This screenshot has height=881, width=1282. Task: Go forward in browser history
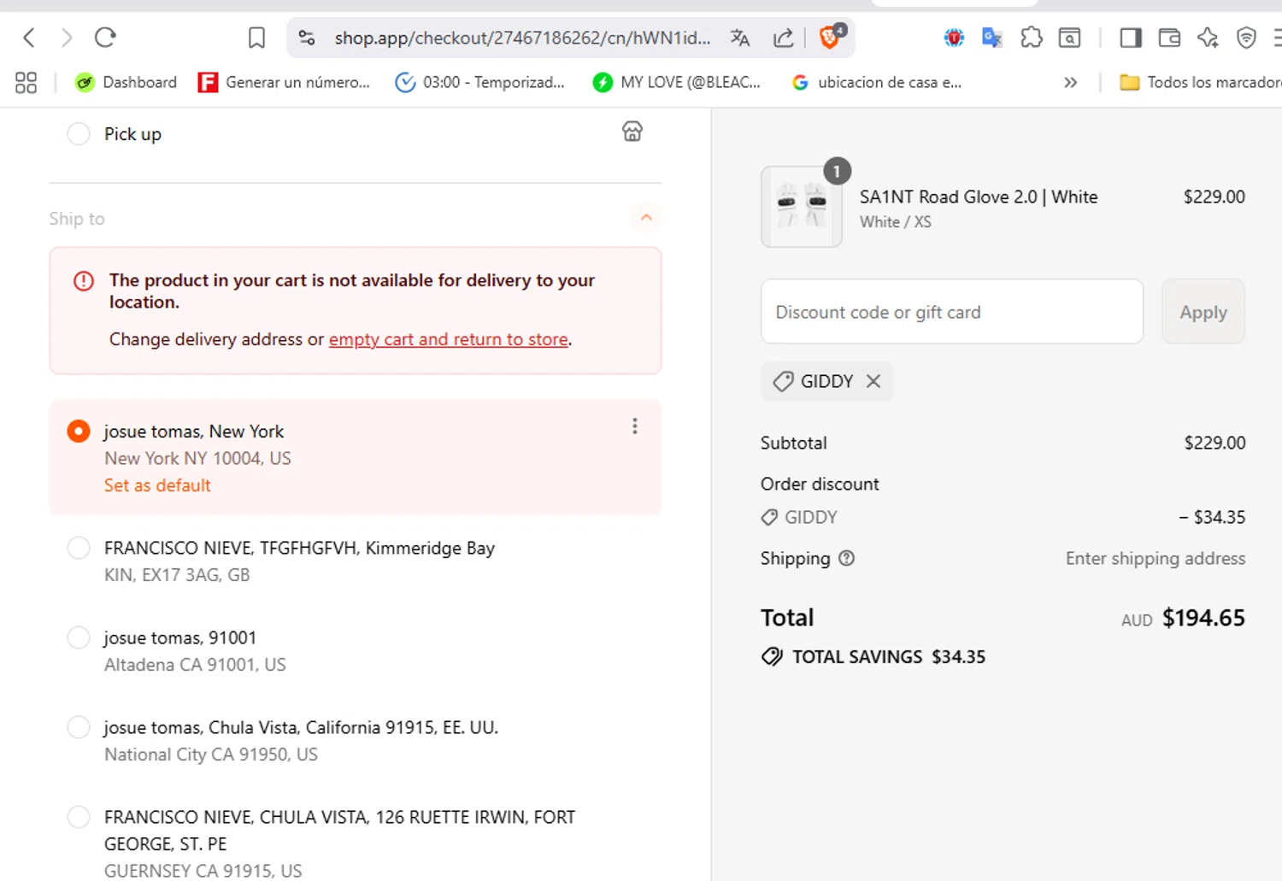click(67, 38)
